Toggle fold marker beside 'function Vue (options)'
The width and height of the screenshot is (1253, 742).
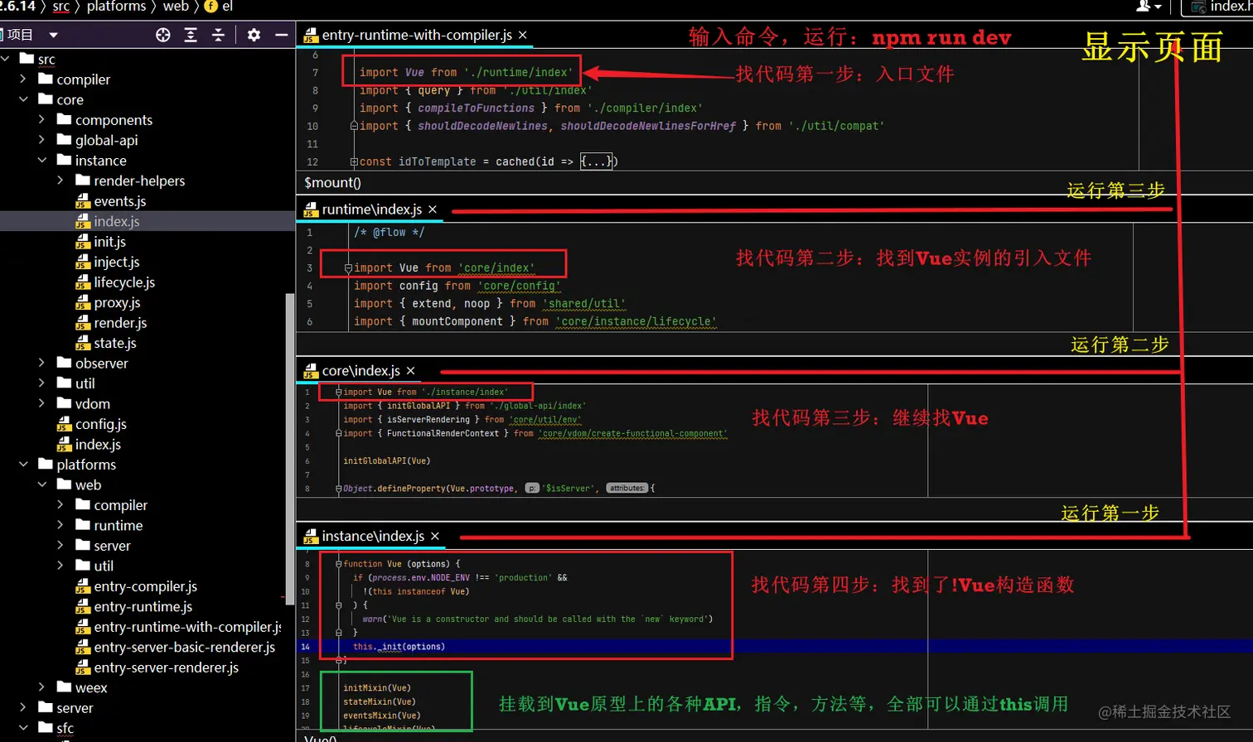click(338, 564)
